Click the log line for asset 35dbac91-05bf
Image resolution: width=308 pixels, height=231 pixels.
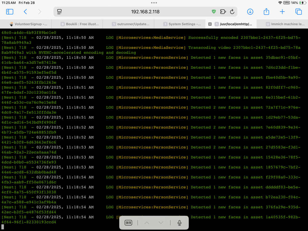151,60
